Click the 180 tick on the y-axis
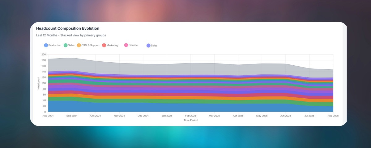The image size is (371, 148). tap(43, 60)
